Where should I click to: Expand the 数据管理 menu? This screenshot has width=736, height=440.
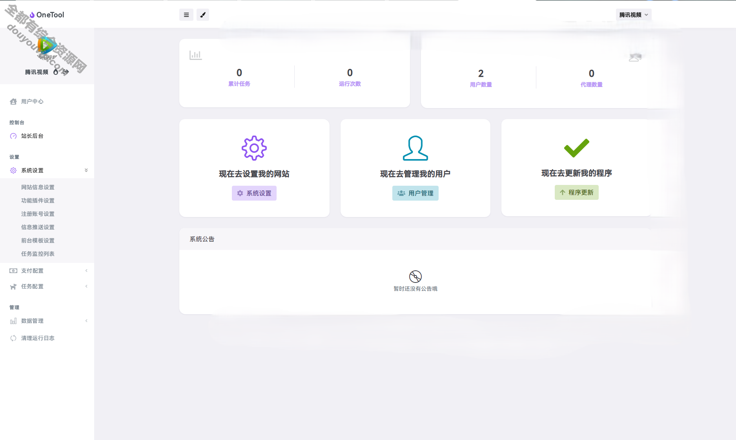pyautogui.click(x=47, y=321)
